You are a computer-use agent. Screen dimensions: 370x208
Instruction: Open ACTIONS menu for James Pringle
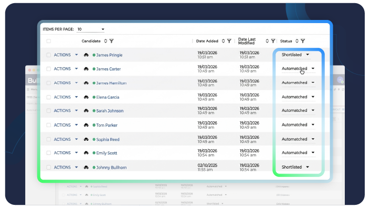pyautogui.click(x=66, y=55)
